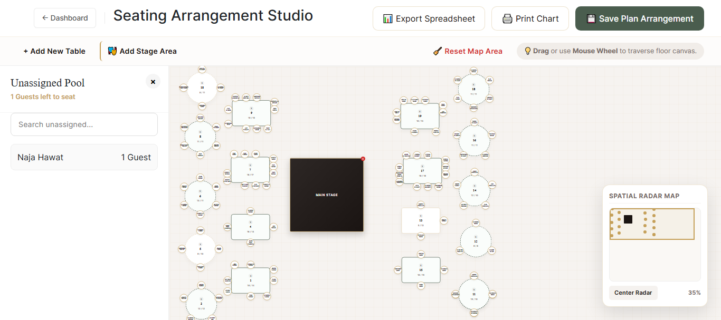This screenshot has height=320, width=721.
Task: Remove table 5 using its X icon
Action: pos(201,244)
